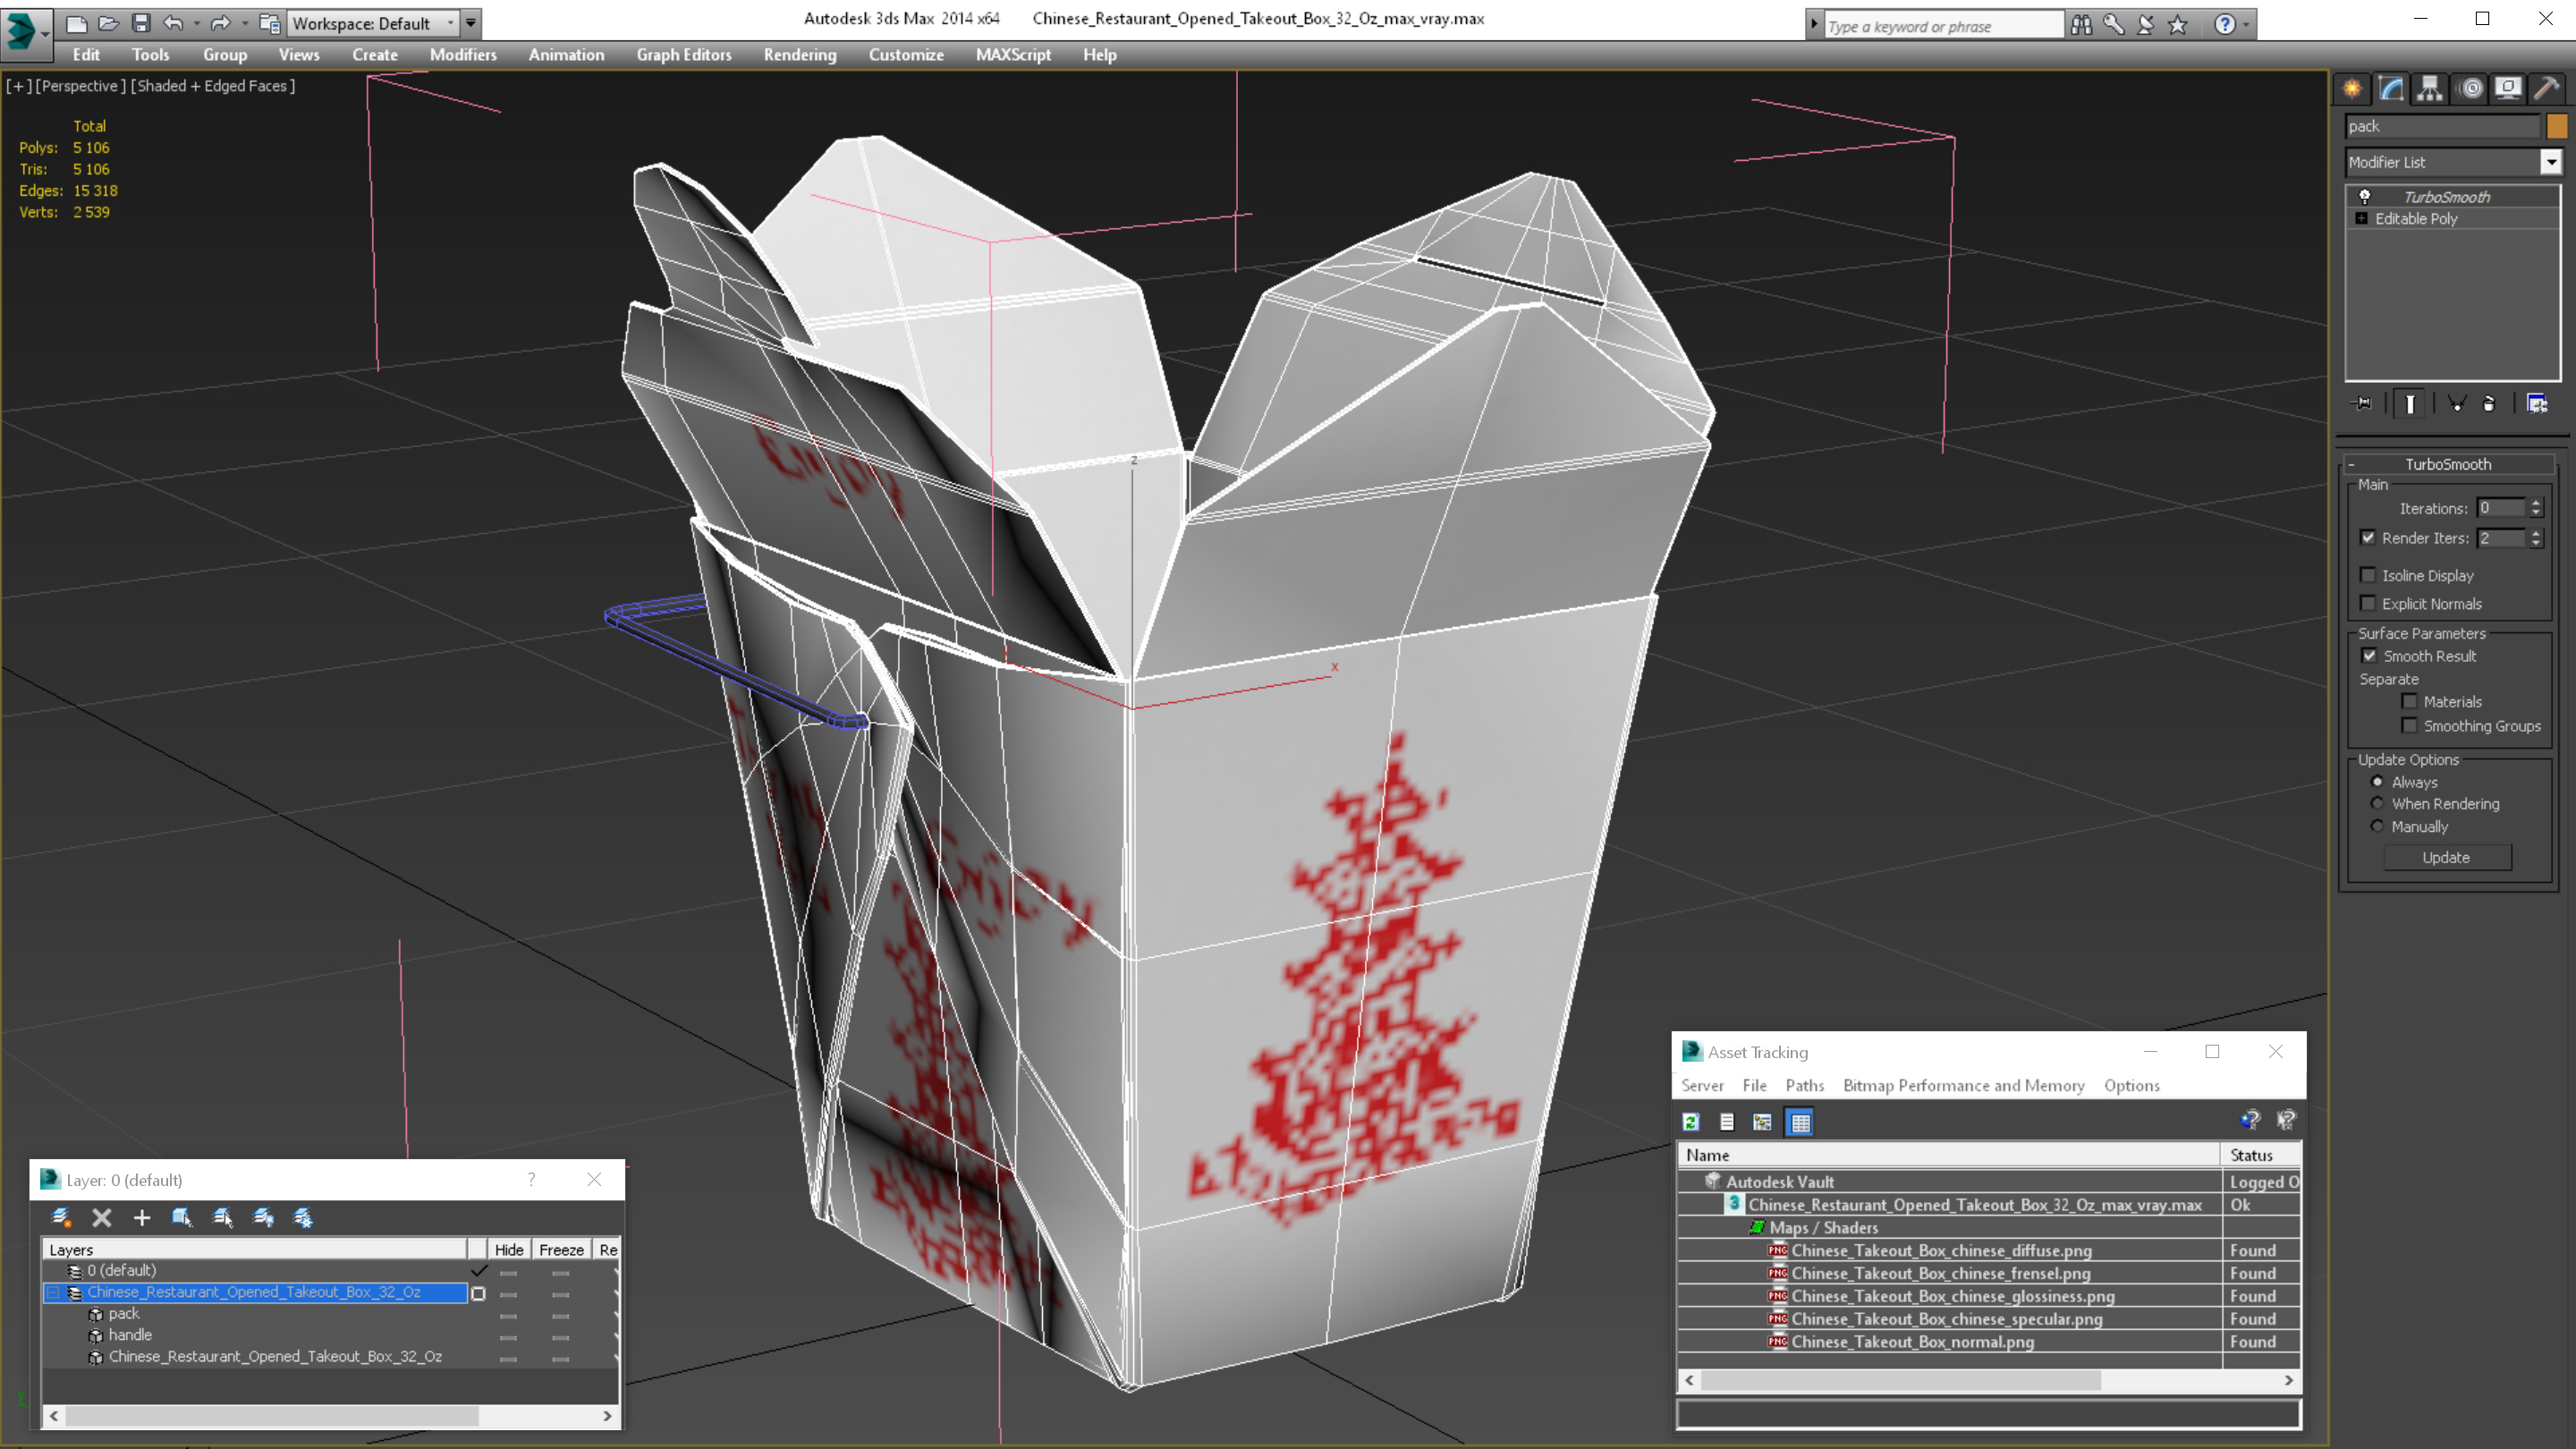Click Make Unique icon in modifier stack
The image size is (2576, 1449).
[x=2456, y=403]
